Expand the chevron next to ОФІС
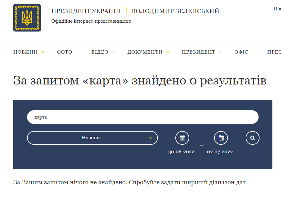This screenshot has width=281, height=202. [253, 52]
